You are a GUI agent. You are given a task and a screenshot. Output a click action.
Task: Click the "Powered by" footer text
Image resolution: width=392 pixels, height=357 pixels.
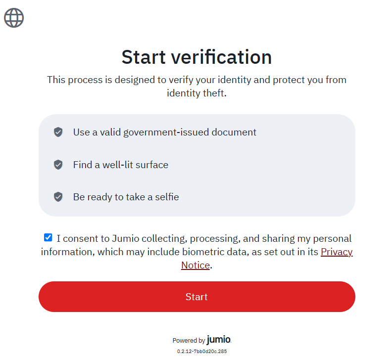[x=189, y=341]
